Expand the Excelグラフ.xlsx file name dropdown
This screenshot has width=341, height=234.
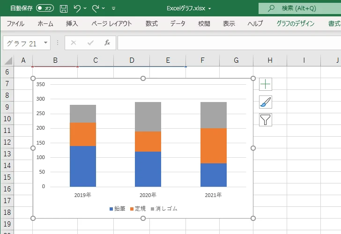210,8
